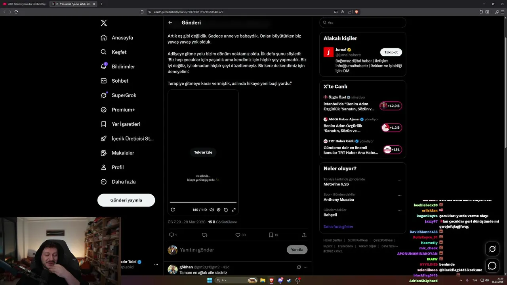Screen dimensions: 507x285
Task: Open options for Anthony Musaba trend
Action: 399,196
